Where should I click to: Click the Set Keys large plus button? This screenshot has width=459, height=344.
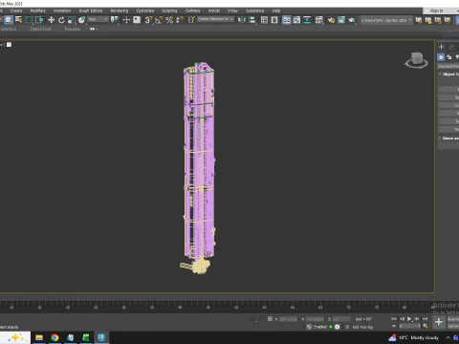click(x=439, y=322)
